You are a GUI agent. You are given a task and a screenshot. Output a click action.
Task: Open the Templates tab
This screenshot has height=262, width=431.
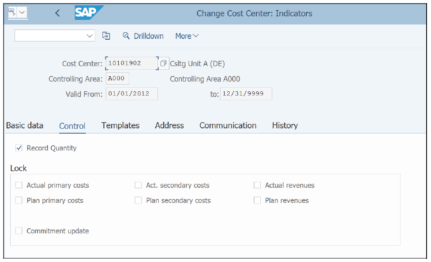120,125
